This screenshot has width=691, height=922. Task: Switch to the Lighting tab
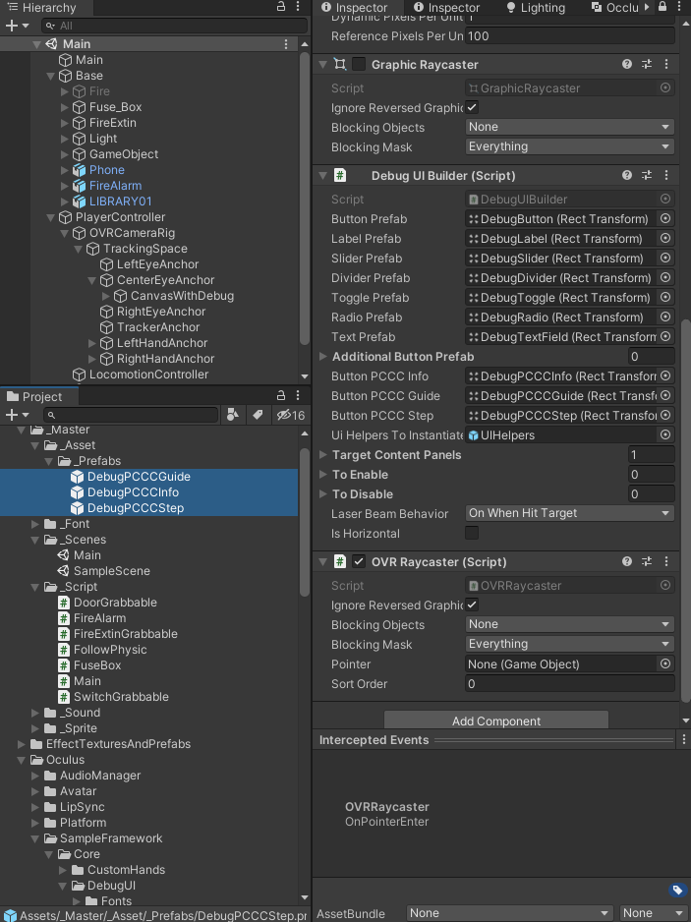536,8
